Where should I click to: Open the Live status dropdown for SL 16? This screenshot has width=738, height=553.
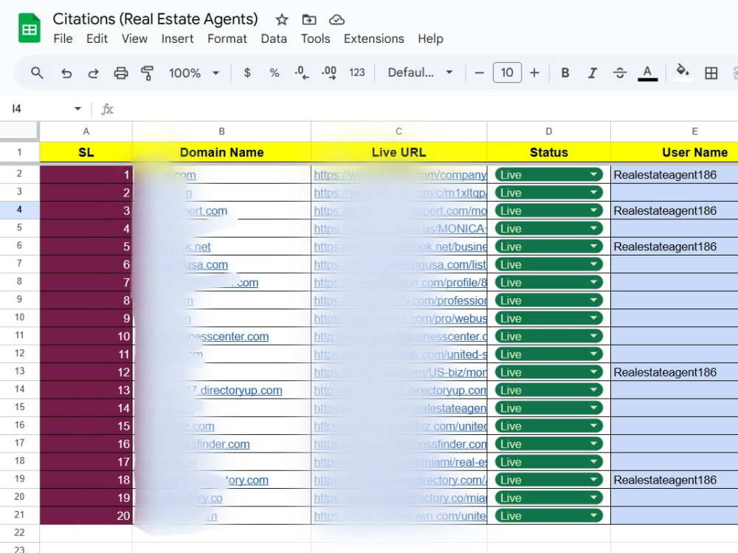click(549, 444)
